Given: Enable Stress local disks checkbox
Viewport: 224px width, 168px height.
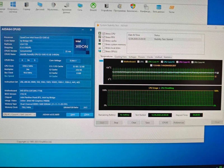Looking at the screenshot, I should [x=104, y=48].
